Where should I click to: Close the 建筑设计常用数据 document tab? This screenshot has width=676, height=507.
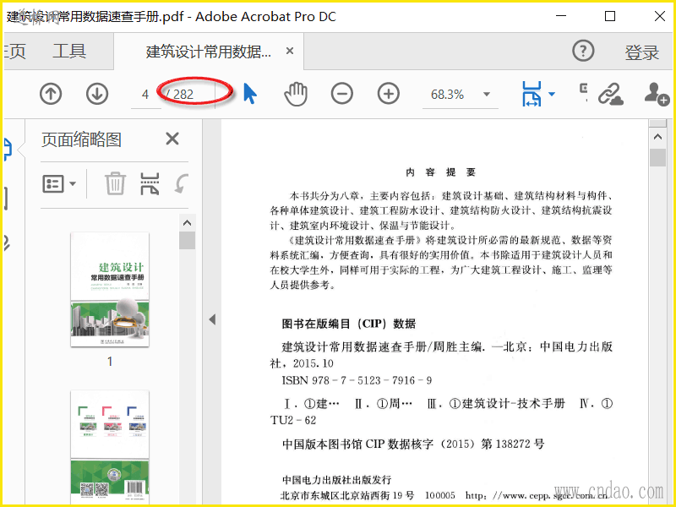[x=290, y=52]
